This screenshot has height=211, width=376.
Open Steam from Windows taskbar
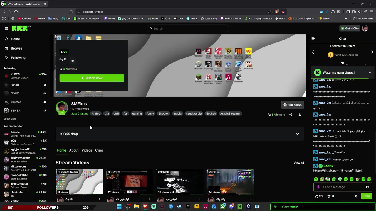coord(179,207)
